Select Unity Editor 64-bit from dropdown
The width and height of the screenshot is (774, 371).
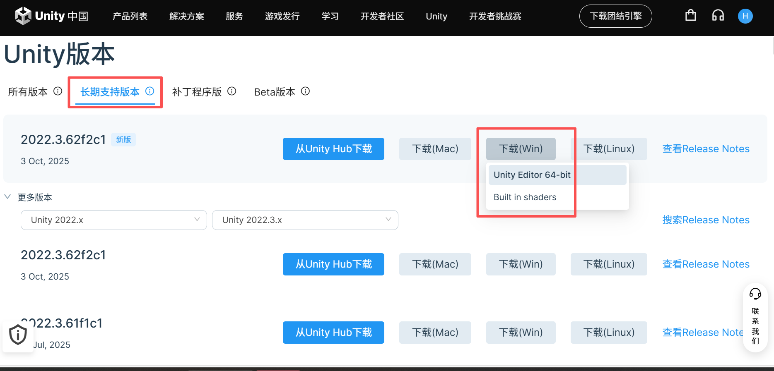tap(557, 175)
